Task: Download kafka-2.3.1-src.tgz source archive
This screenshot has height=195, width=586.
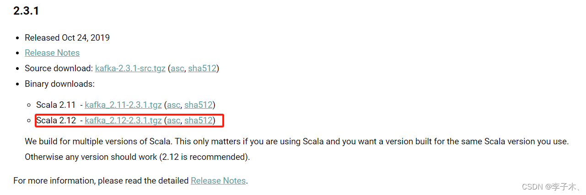Action: pos(130,69)
